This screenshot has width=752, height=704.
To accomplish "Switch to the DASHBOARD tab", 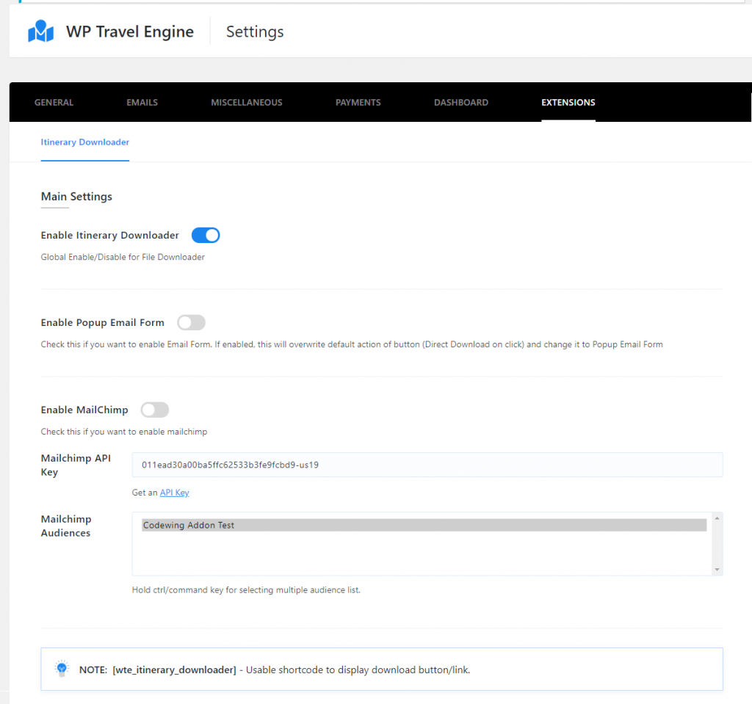I will pyautogui.click(x=461, y=102).
